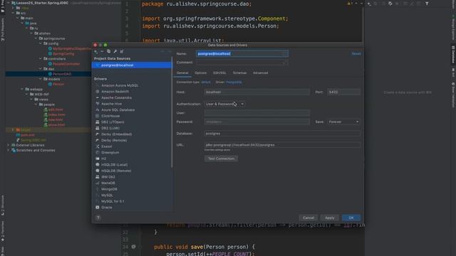Screen dimensions: 456x256
Task: Focus the Database field
Action: (x=282, y=134)
